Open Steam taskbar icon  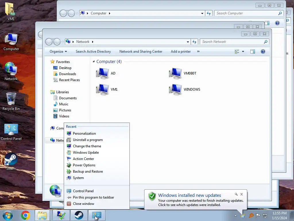pos(79,215)
